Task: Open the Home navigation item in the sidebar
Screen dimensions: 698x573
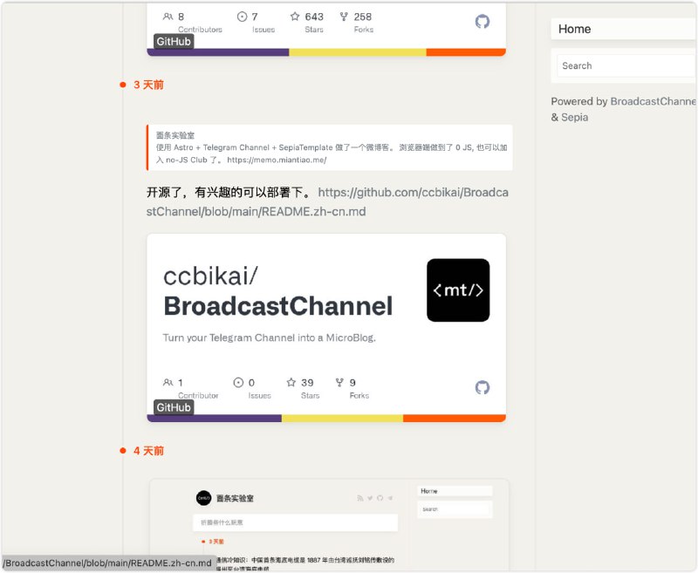Action: (x=575, y=29)
